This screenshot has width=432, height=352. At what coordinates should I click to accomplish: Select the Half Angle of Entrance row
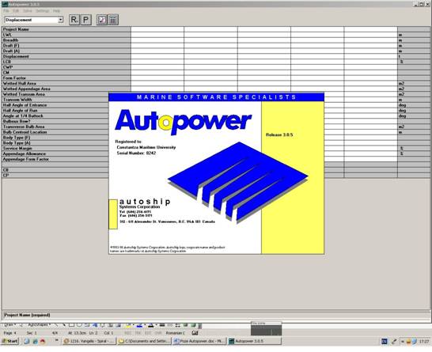point(55,105)
